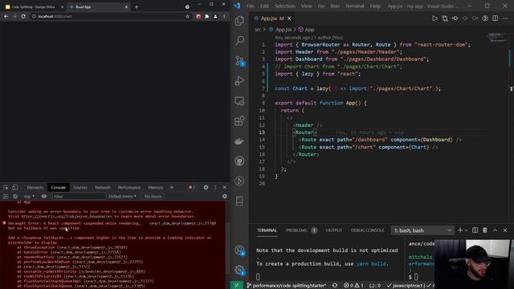
Task: Show more DevTools tabs with the chevron
Action: (171, 187)
